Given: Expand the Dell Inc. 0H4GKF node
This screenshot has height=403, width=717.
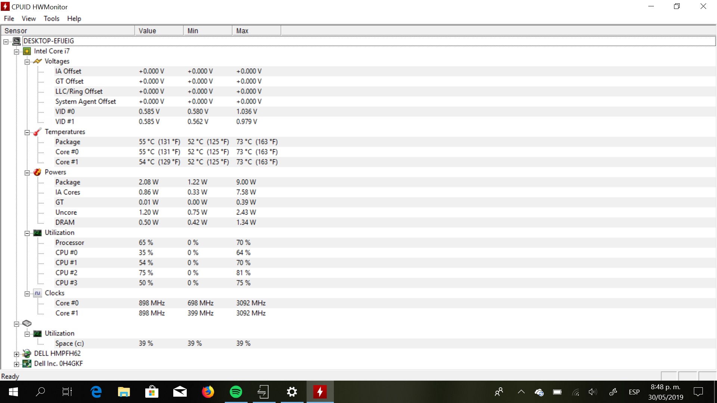Looking at the screenshot, I should tap(16, 364).
